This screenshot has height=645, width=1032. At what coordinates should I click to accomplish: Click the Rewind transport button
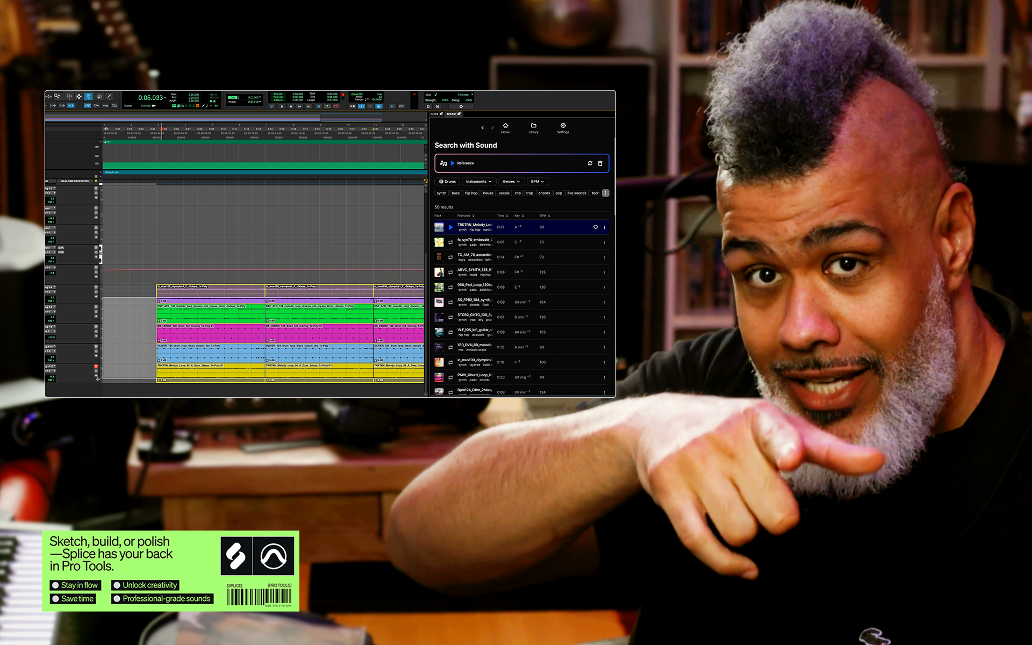291,106
